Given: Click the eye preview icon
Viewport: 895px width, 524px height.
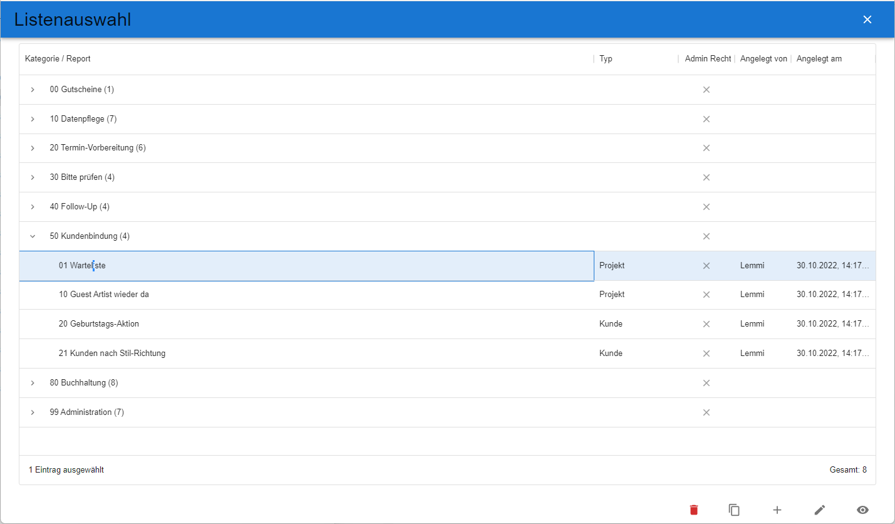Looking at the screenshot, I should click(863, 510).
